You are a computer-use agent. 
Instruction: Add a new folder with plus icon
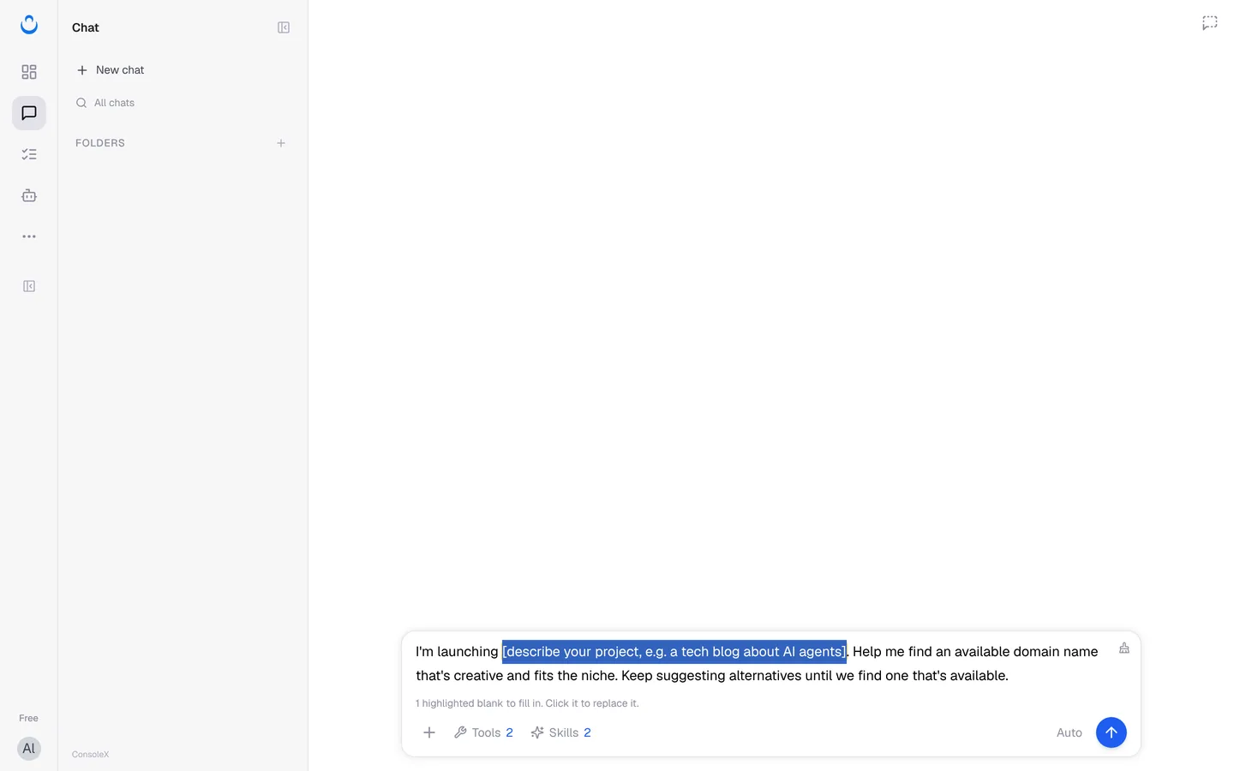281,143
